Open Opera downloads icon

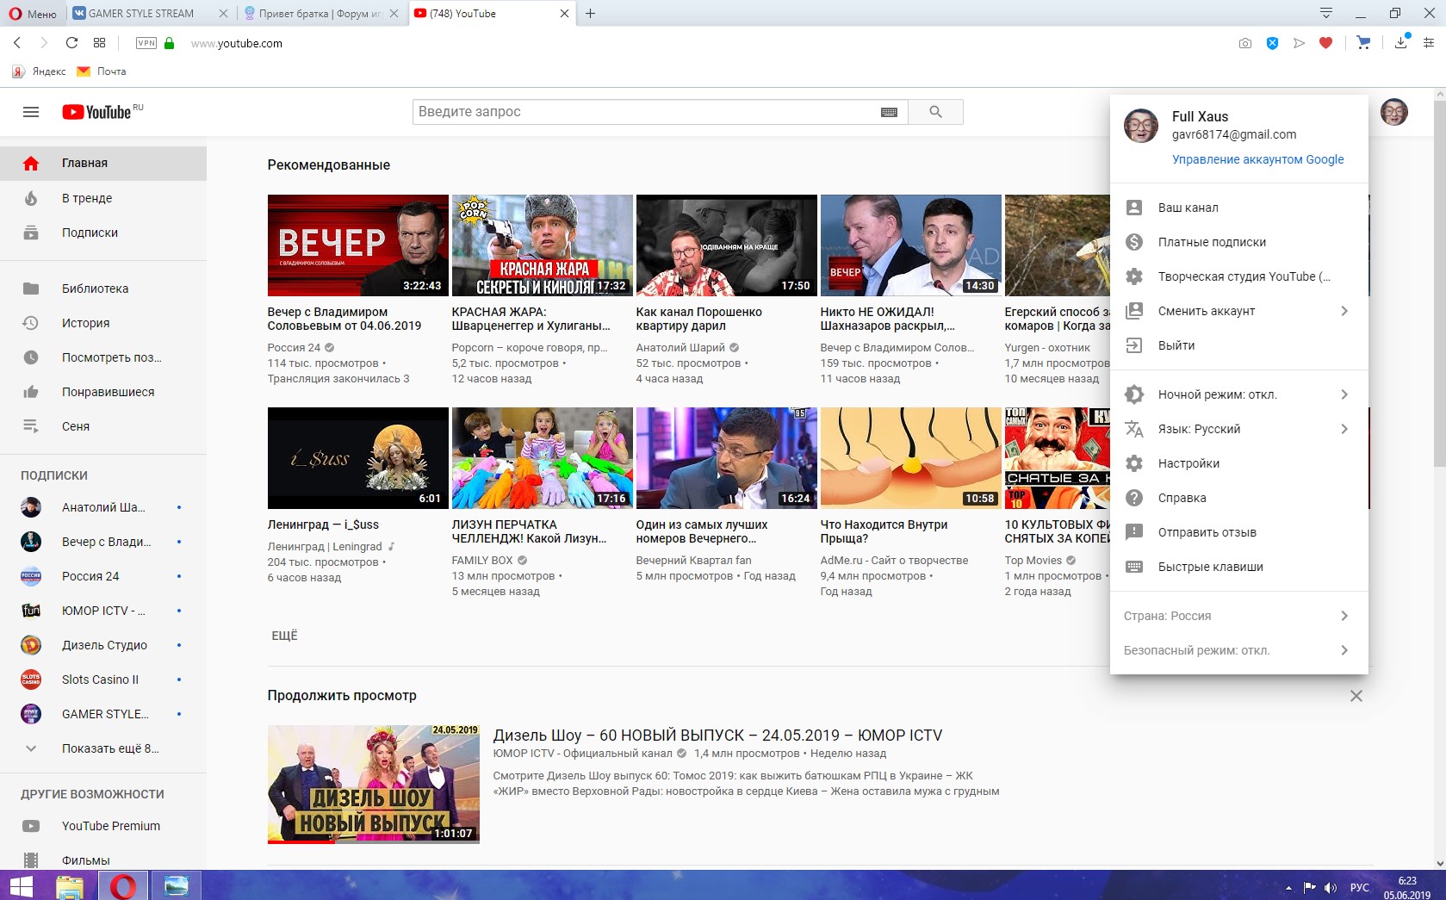pyautogui.click(x=1401, y=42)
